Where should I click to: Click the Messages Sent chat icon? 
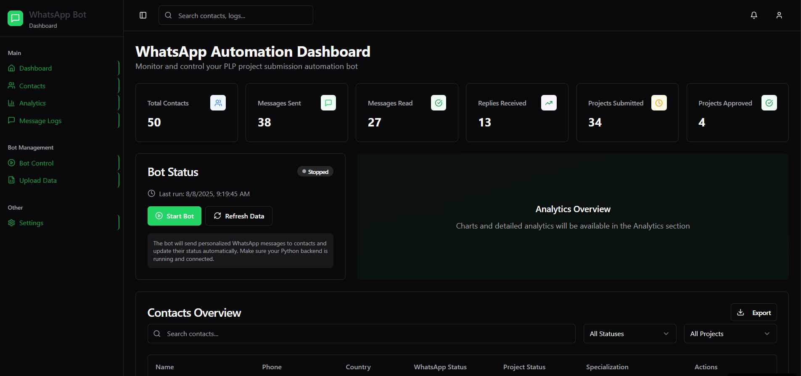click(x=328, y=103)
